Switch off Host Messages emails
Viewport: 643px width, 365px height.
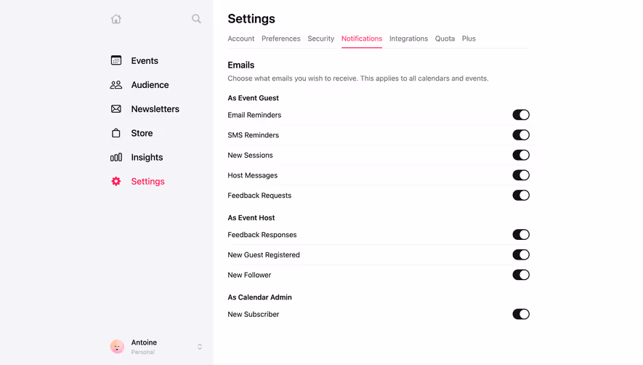click(521, 175)
